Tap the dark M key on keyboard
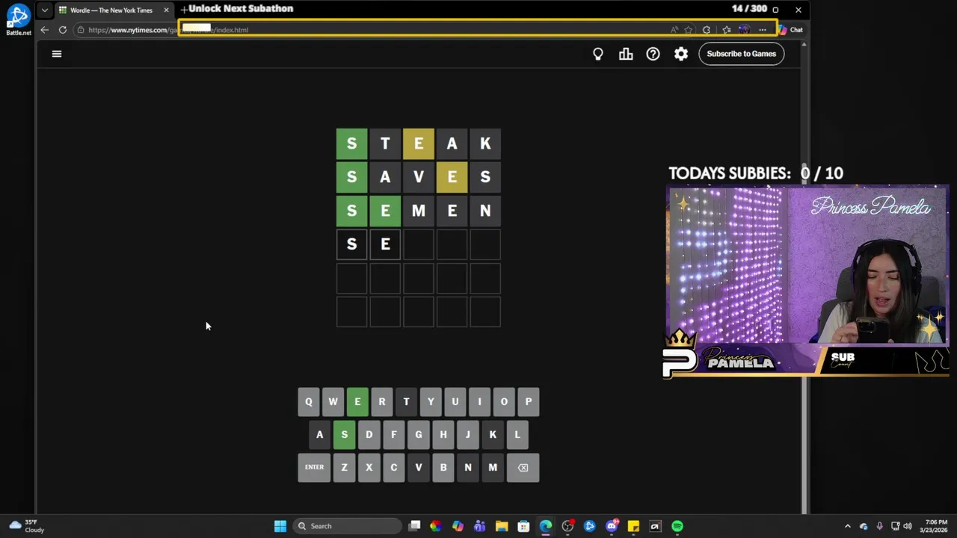The image size is (957, 538). tap(493, 468)
